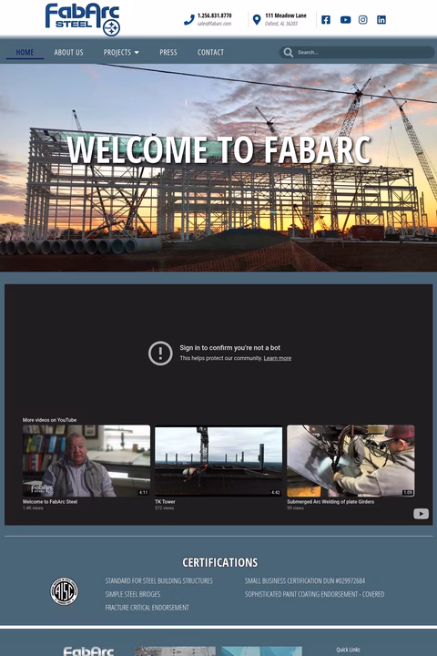
Task: Click the 4:42 duration badge
Action: click(x=276, y=492)
